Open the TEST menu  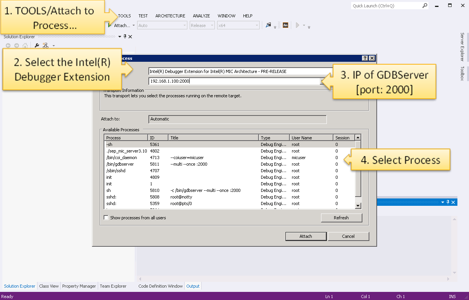(143, 16)
